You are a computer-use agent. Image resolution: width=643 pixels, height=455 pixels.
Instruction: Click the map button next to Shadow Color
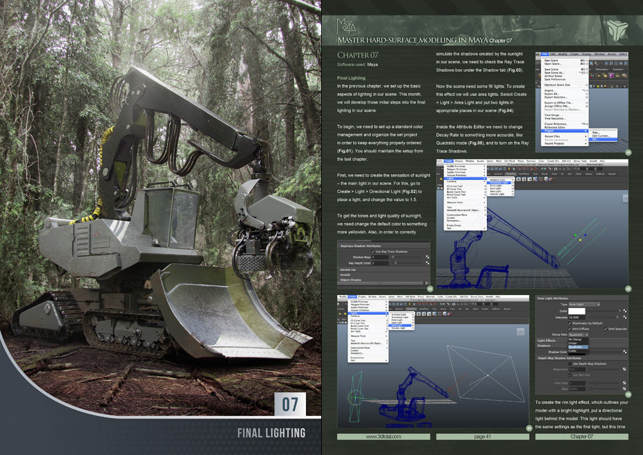[625, 352]
